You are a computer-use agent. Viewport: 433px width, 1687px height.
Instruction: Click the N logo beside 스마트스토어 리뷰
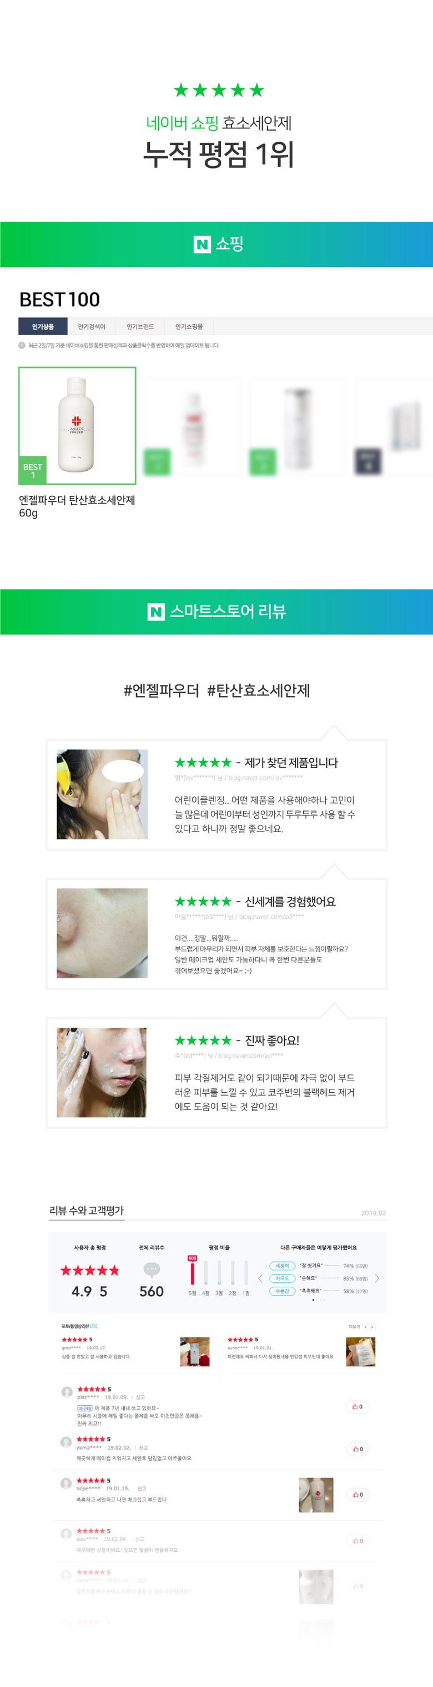[155, 611]
